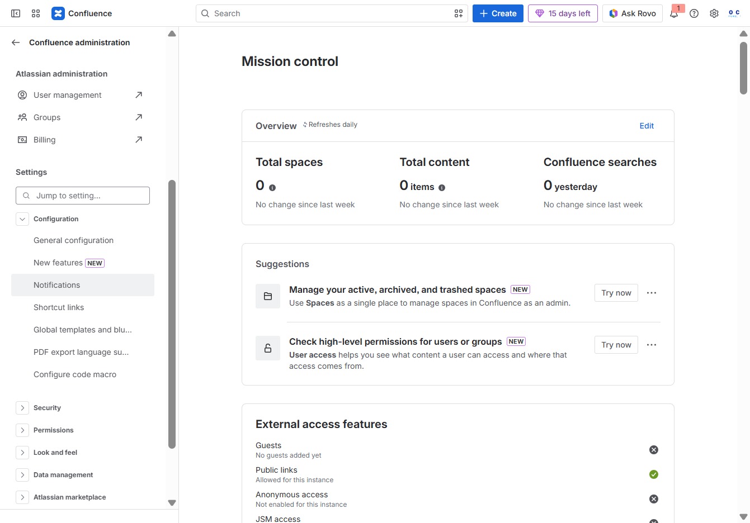Expand the Data management section
Image resolution: width=750 pixels, height=523 pixels.
[x=22, y=475]
